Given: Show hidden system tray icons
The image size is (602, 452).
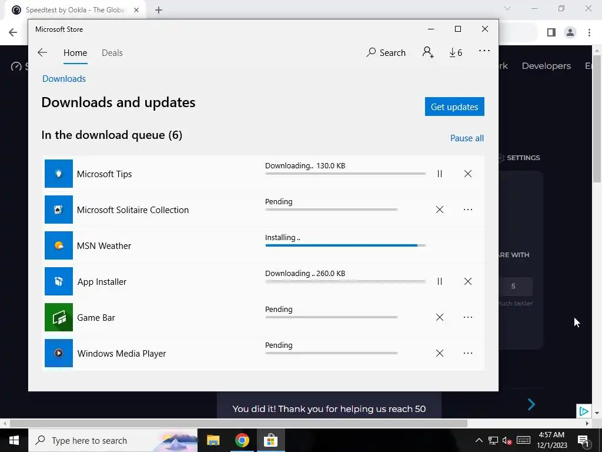Looking at the screenshot, I should click(x=479, y=440).
